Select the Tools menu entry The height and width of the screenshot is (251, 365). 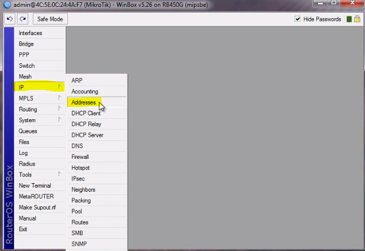40,175
